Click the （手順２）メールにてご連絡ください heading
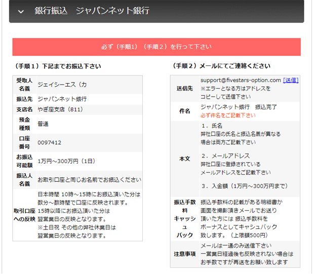 pyautogui.click(x=220, y=66)
